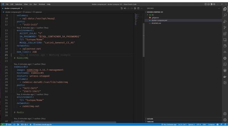Open the Selection menu

pyautogui.click(x=19, y=4)
